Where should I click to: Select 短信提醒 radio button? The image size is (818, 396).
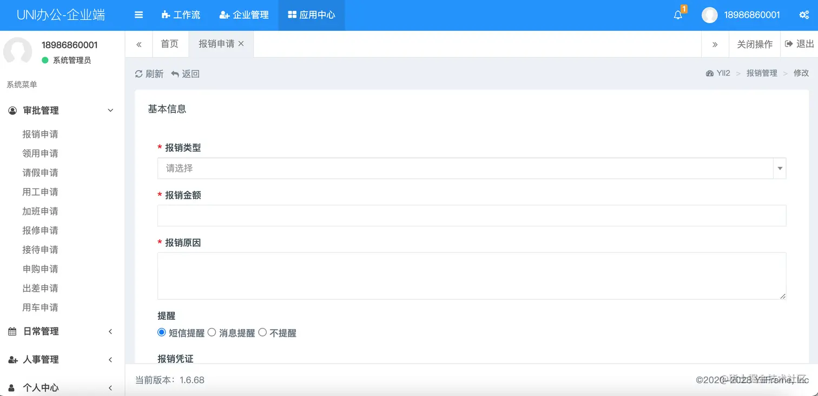(x=161, y=332)
